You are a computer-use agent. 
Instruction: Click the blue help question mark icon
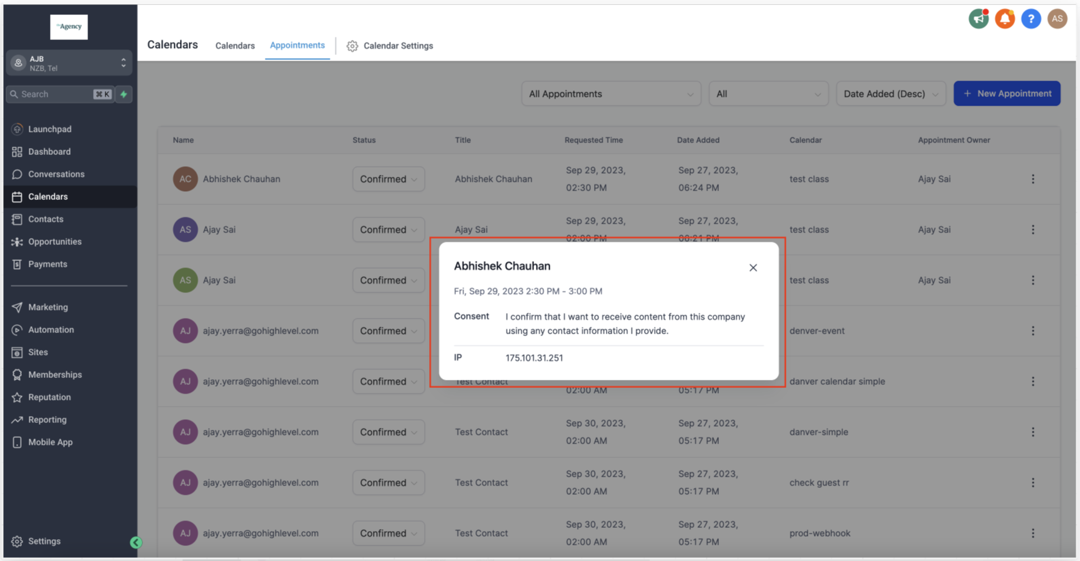click(1031, 19)
